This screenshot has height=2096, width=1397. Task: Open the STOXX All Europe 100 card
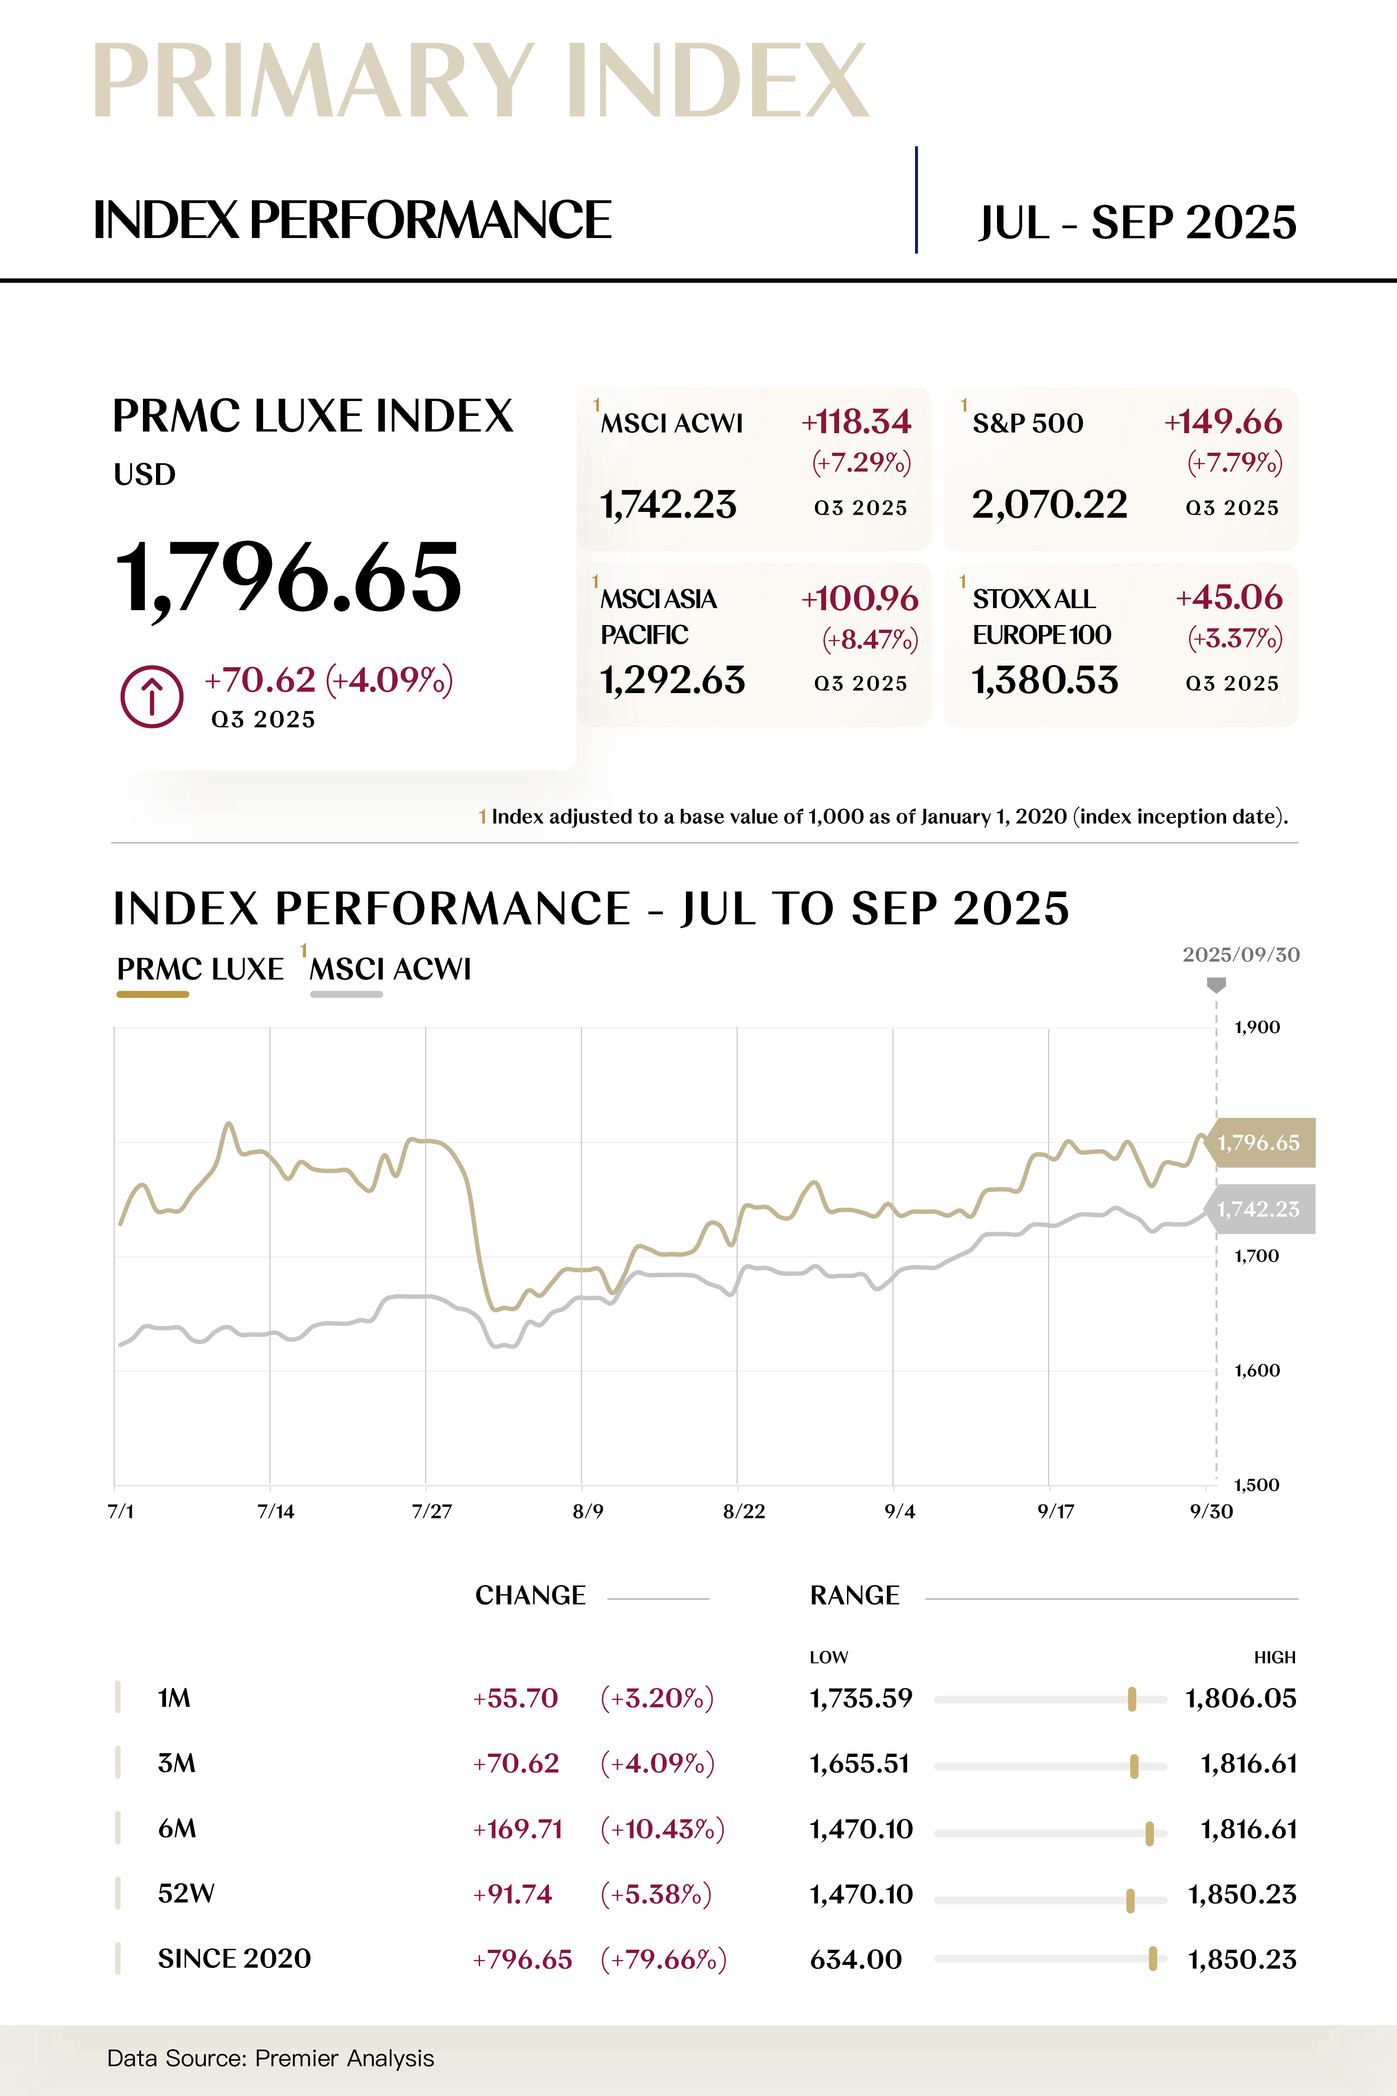coord(1120,643)
